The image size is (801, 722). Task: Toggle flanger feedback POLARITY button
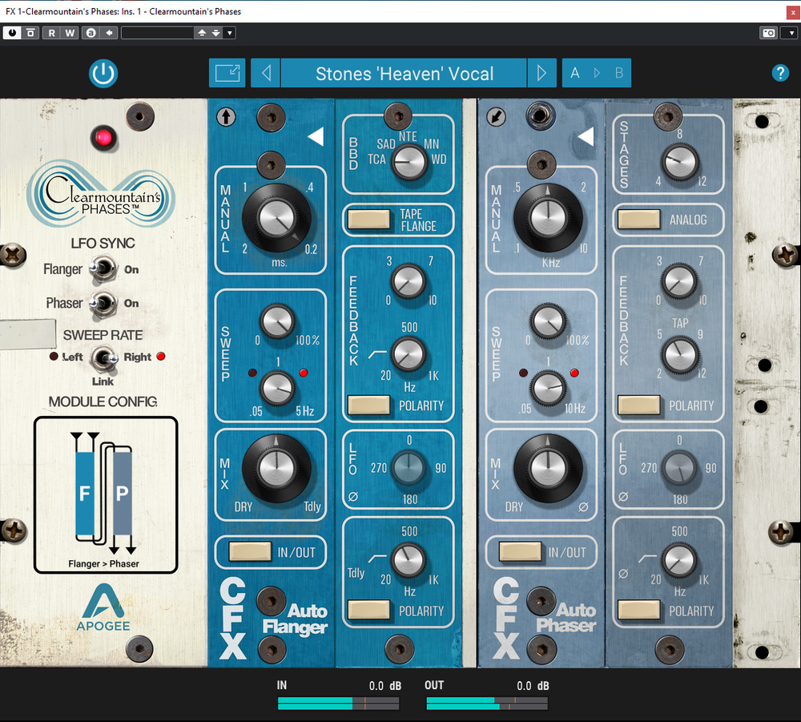368,405
